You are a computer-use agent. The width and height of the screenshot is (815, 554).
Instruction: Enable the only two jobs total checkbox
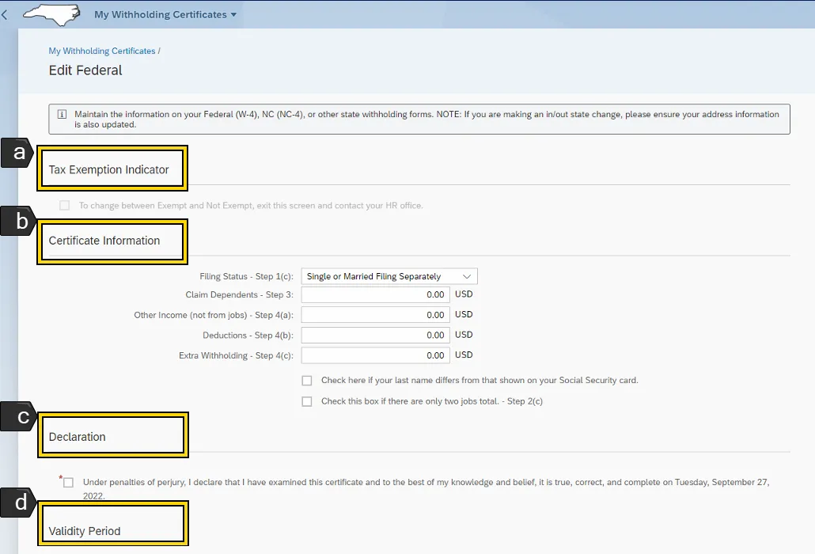pyautogui.click(x=307, y=401)
